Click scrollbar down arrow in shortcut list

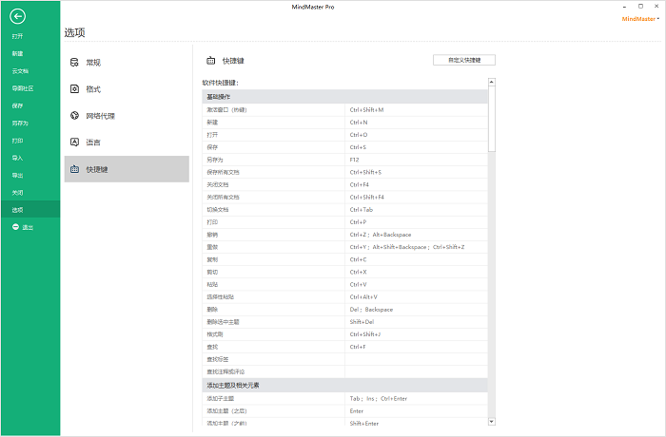pos(492,420)
